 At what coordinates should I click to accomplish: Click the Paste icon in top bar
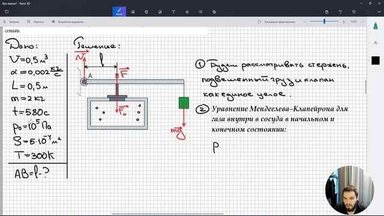pyautogui.click(x=326, y=12)
